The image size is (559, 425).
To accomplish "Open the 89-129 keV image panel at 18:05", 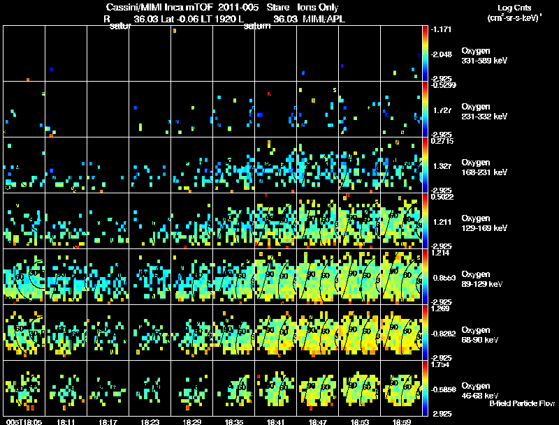I will pos(24,276).
